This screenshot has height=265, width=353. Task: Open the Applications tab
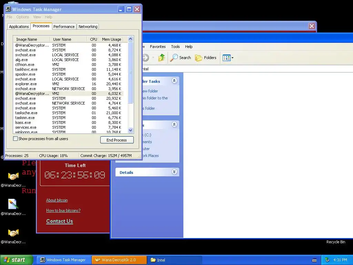19,27
